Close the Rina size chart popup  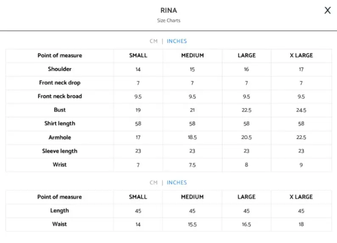coord(327,11)
